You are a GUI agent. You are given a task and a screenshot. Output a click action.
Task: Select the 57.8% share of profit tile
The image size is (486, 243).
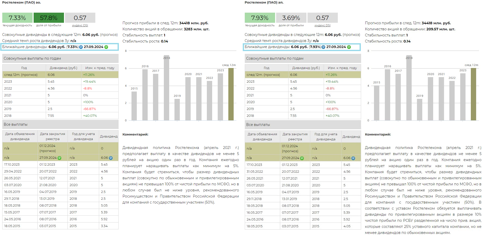click(x=49, y=18)
